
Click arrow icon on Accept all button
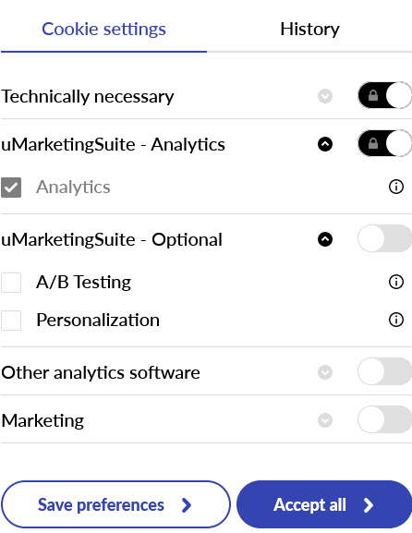369,505
